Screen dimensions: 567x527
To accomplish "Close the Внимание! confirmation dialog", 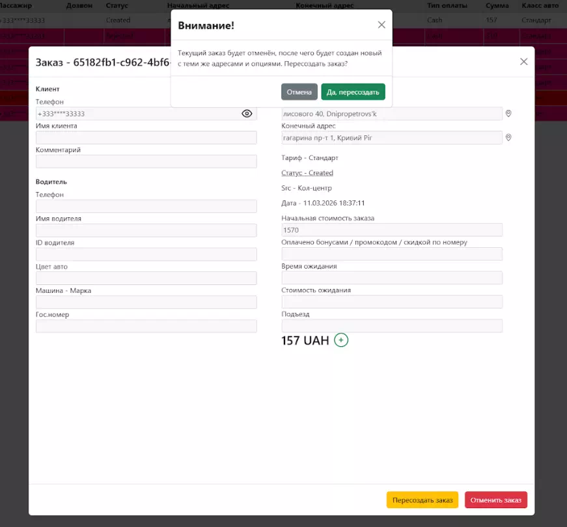I will (x=381, y=25).
